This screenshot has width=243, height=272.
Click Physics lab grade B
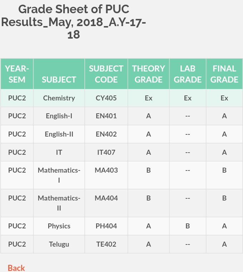[188, 226]
